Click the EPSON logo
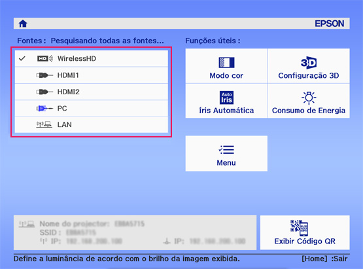This screenshot has height=269, width=363. pyautogui.click(x=330, y=24)
